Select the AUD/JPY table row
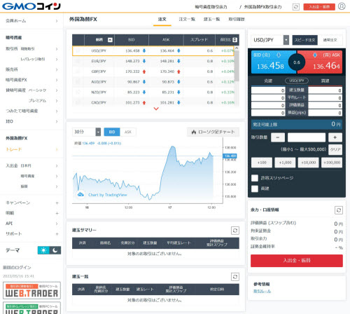 pos(153,82)
